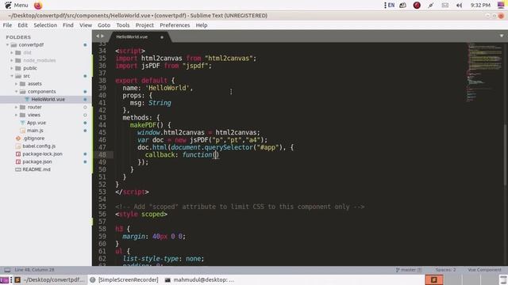Close the HelloWorld.vue tab via unsaved dot
Viewport: 508px width, 285px height.
pos(162,37)
